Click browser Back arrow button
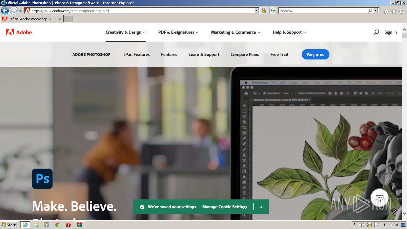407x229 pixels. [x=5, y=11]
